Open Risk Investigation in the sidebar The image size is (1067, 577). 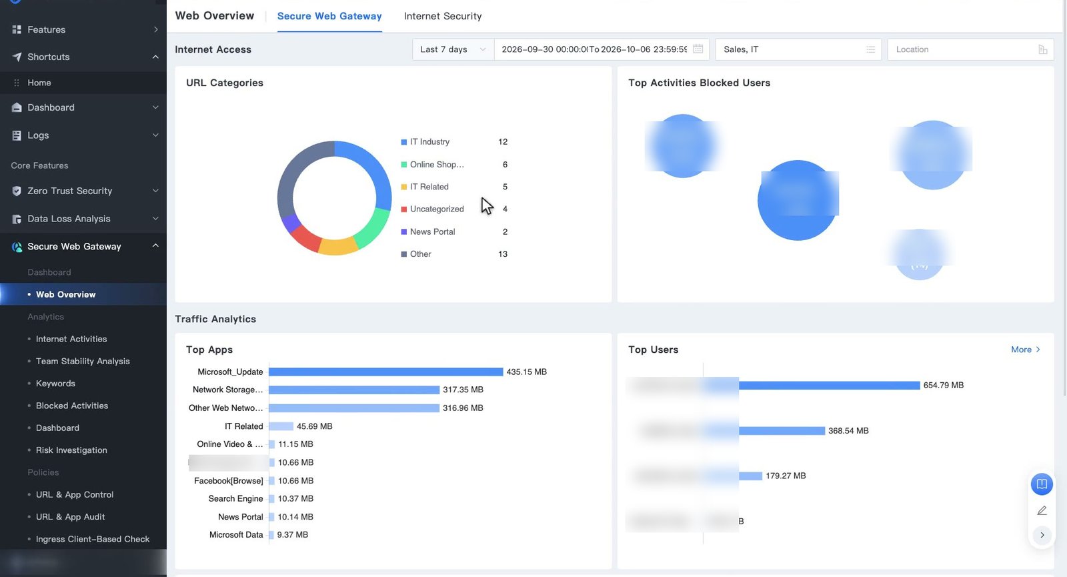[x=71, y=450]
